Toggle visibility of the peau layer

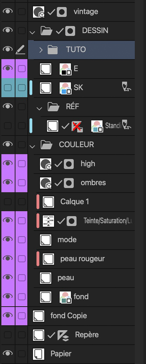[8, 278]
